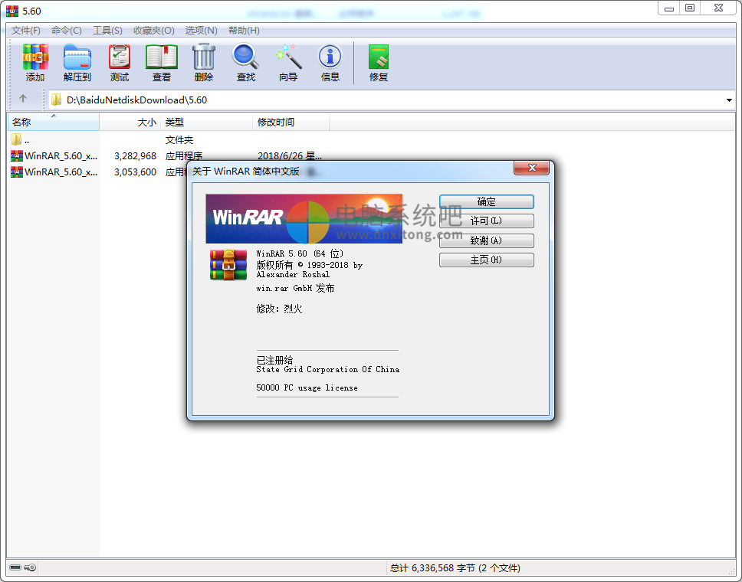Click the address path D:\BaiduNetdiskDownload\5.60

[x=136, y=100]
